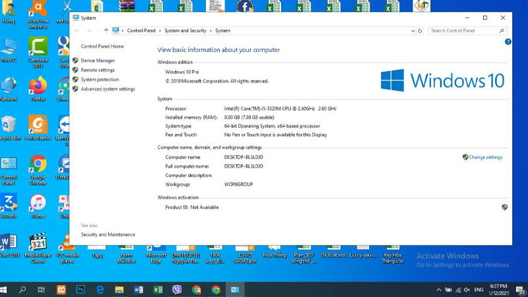528x297 pixels.
Task: Open the notification center icon
Action: pos(520,290)
